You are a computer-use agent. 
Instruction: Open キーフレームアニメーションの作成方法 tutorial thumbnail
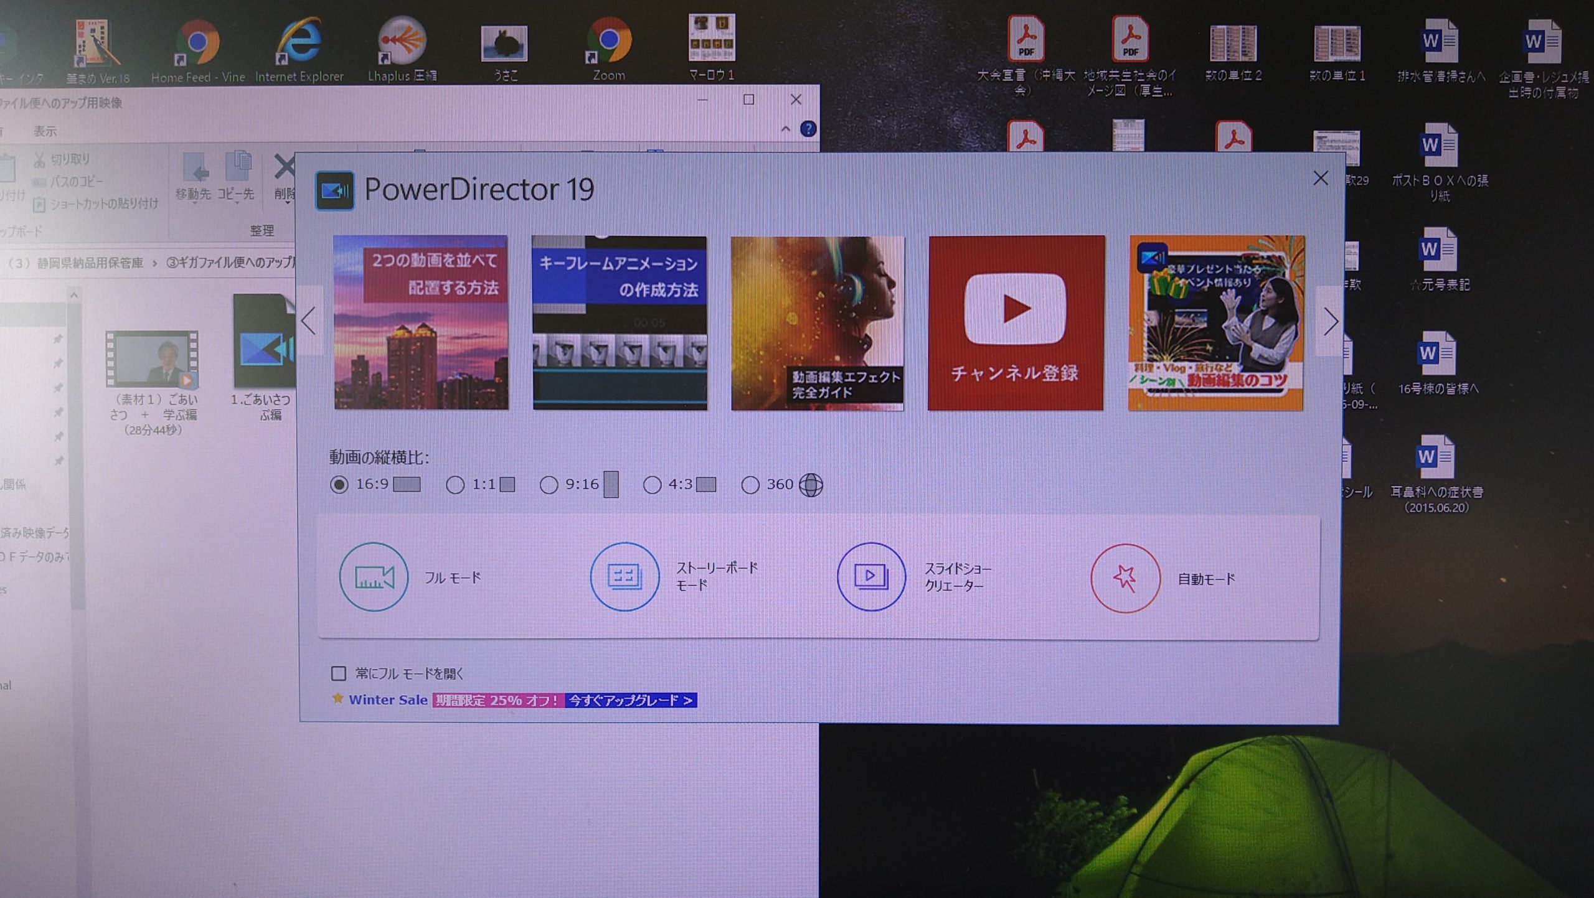click(620, 322)
